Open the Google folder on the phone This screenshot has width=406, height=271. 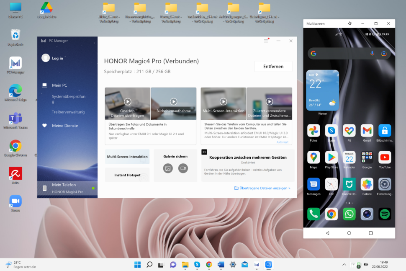(367, 157)
